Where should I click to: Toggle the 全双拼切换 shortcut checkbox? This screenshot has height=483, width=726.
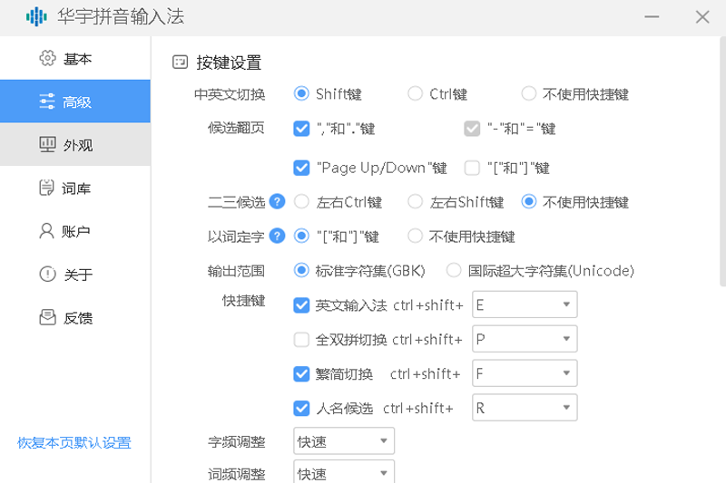coord(302,340)
